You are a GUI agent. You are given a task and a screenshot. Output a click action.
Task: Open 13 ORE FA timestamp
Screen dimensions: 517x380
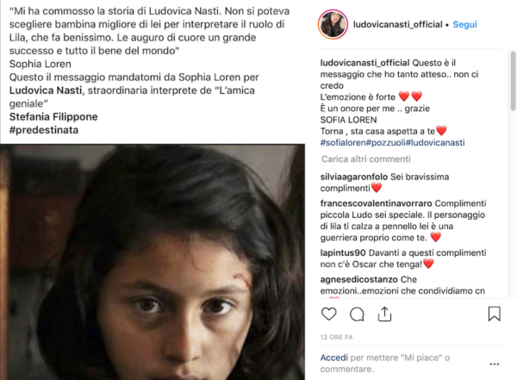coord(336,337)
